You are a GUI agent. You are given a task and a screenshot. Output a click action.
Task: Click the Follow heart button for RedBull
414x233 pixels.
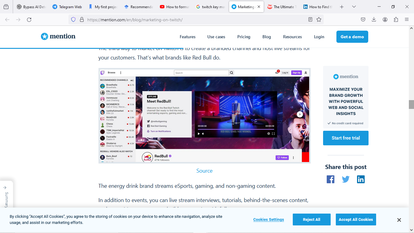pyautogui.click(x=282, y=157)
